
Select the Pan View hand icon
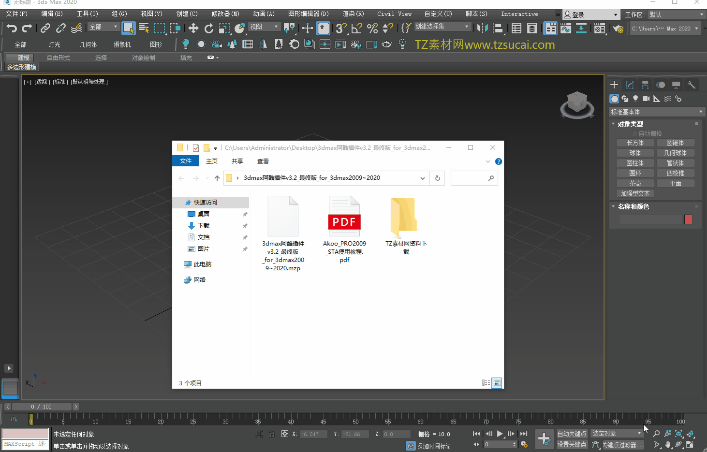(668, 444)
